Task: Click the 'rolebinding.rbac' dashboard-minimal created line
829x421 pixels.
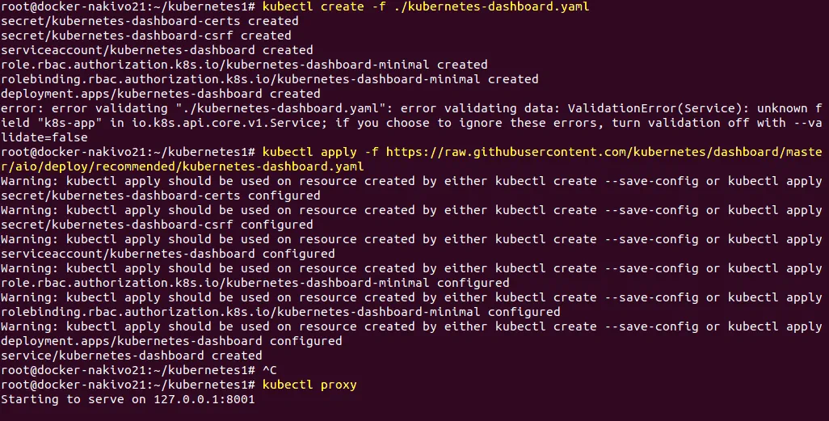Action: [x=269, y=79]
